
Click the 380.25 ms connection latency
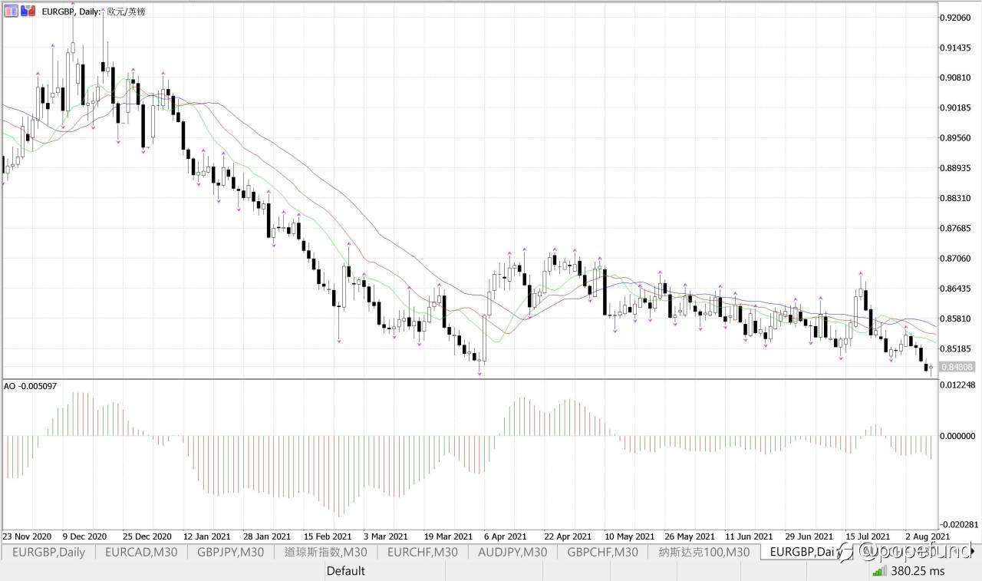click(x=918, y=571)
